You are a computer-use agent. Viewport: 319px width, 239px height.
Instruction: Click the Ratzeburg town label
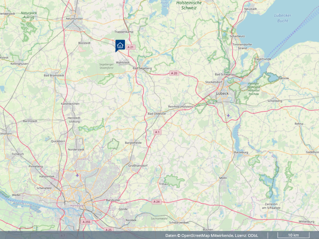click(241, 152)
